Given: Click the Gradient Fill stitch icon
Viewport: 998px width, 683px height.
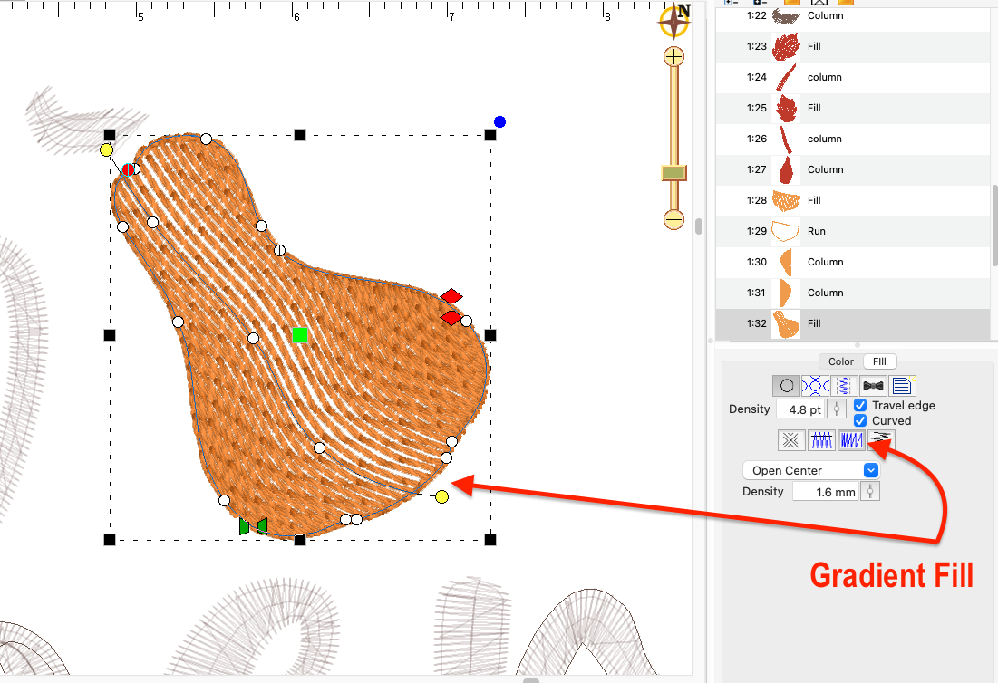Looking at the screenshot, I should click(879, 440).
